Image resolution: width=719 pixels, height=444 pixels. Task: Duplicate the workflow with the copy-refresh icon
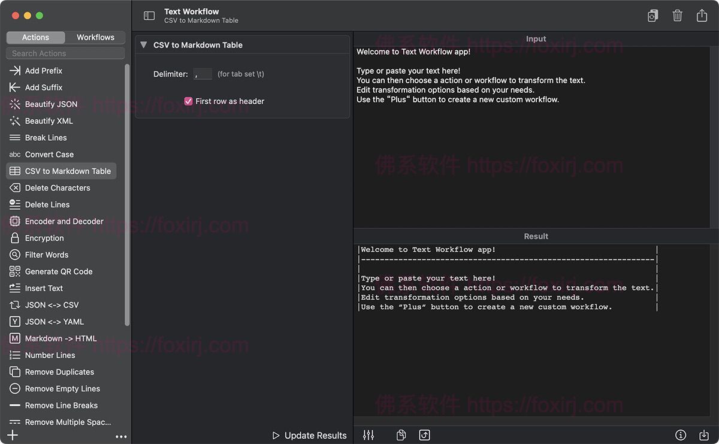click(652, 16)
